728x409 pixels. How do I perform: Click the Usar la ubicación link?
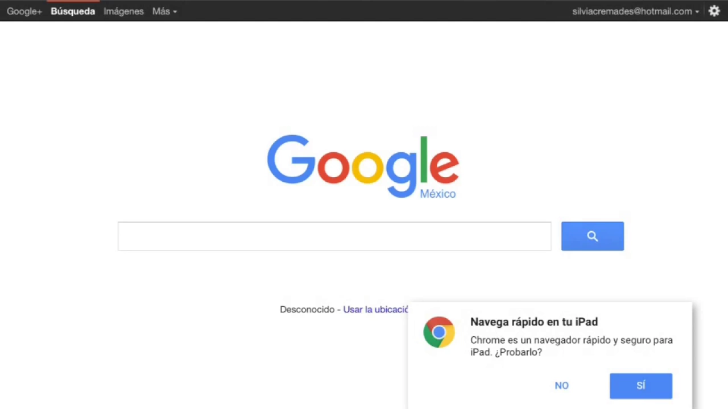pyautogui.click(x=376, y=310)
